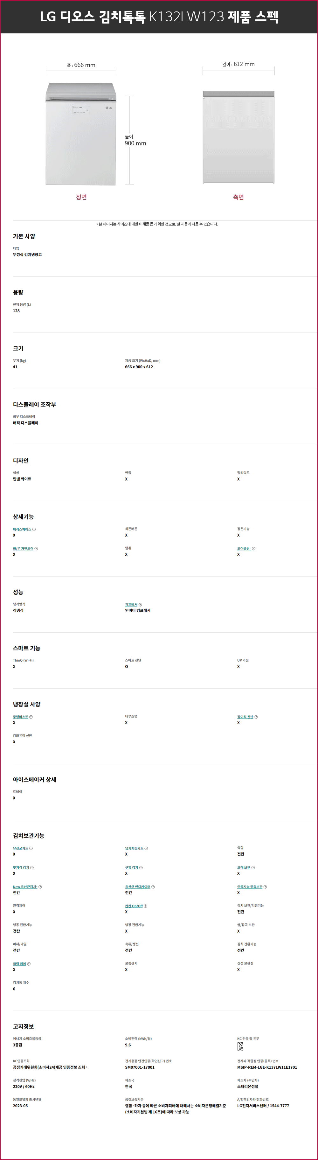Image resolution: width=318 pixels, height=1160 pixels.
Task: Open the 오래 보관 feature link
Action: tap(244, 867)
